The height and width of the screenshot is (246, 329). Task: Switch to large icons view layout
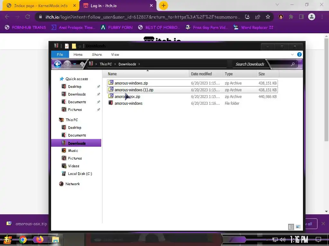coord(298,227)
